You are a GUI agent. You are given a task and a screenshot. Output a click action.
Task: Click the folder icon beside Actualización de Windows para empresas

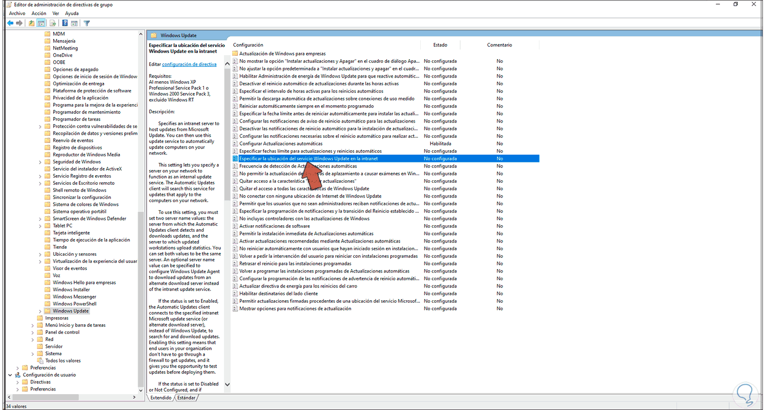pyautogui.click(x=235, y=54)
